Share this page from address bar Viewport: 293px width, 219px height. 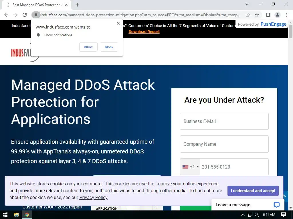point(248,15)
